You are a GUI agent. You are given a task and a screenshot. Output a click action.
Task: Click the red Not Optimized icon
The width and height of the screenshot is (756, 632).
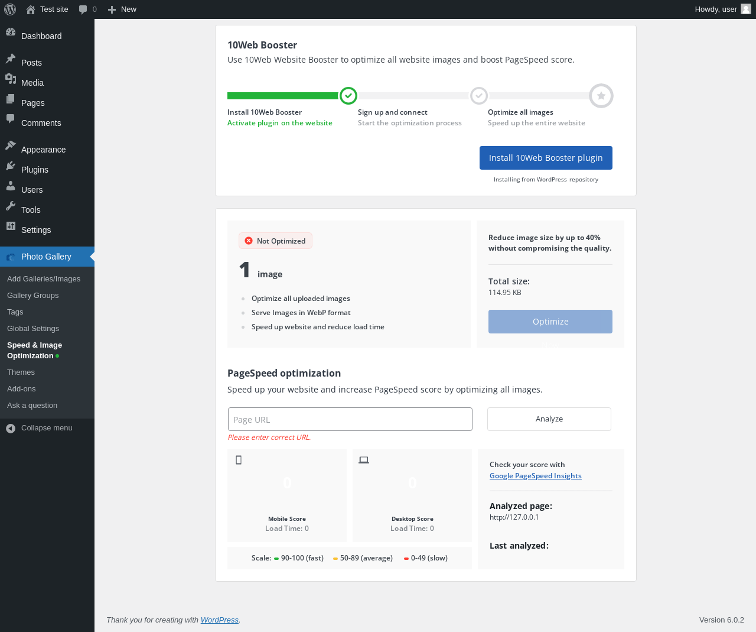[x=249, y=241]
